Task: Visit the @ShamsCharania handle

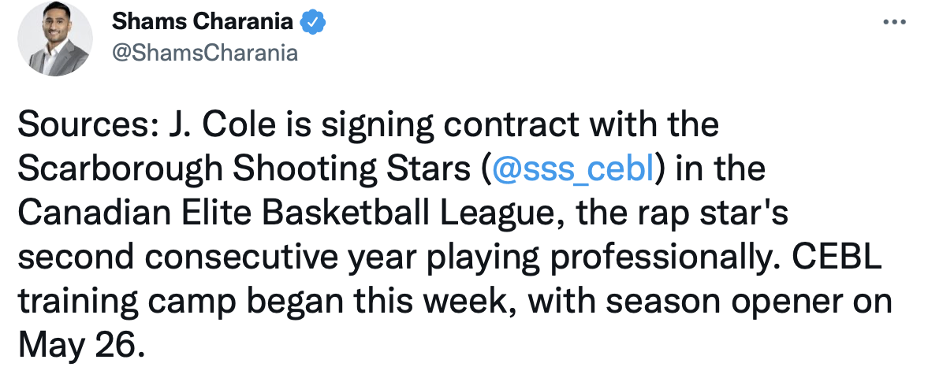Action: pos(205,53)
